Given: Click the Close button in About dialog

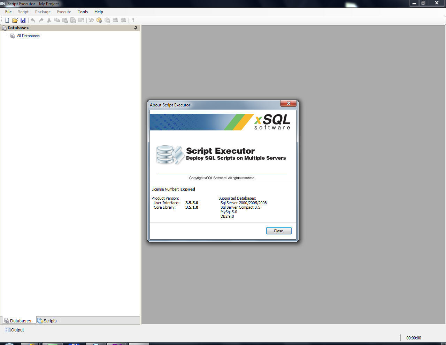Looking at the screenshot, I should 279,231.
